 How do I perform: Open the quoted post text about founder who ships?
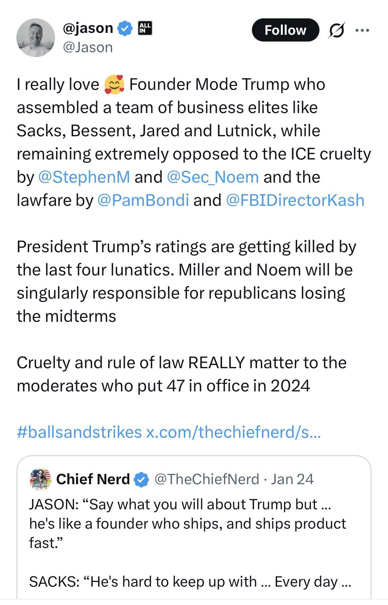pyautogui.click(x=187, y=523)
